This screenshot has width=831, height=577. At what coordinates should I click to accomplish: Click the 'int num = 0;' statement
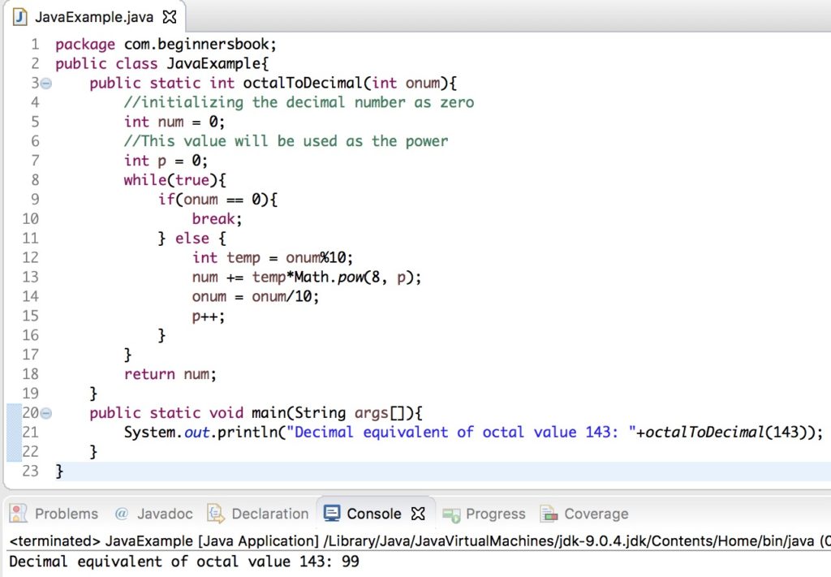(174, 122)
